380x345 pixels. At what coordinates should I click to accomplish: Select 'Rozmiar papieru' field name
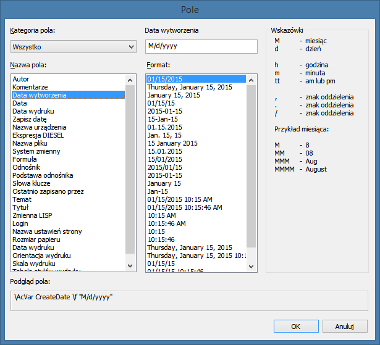pyautogui.click(x=36, y=239)
